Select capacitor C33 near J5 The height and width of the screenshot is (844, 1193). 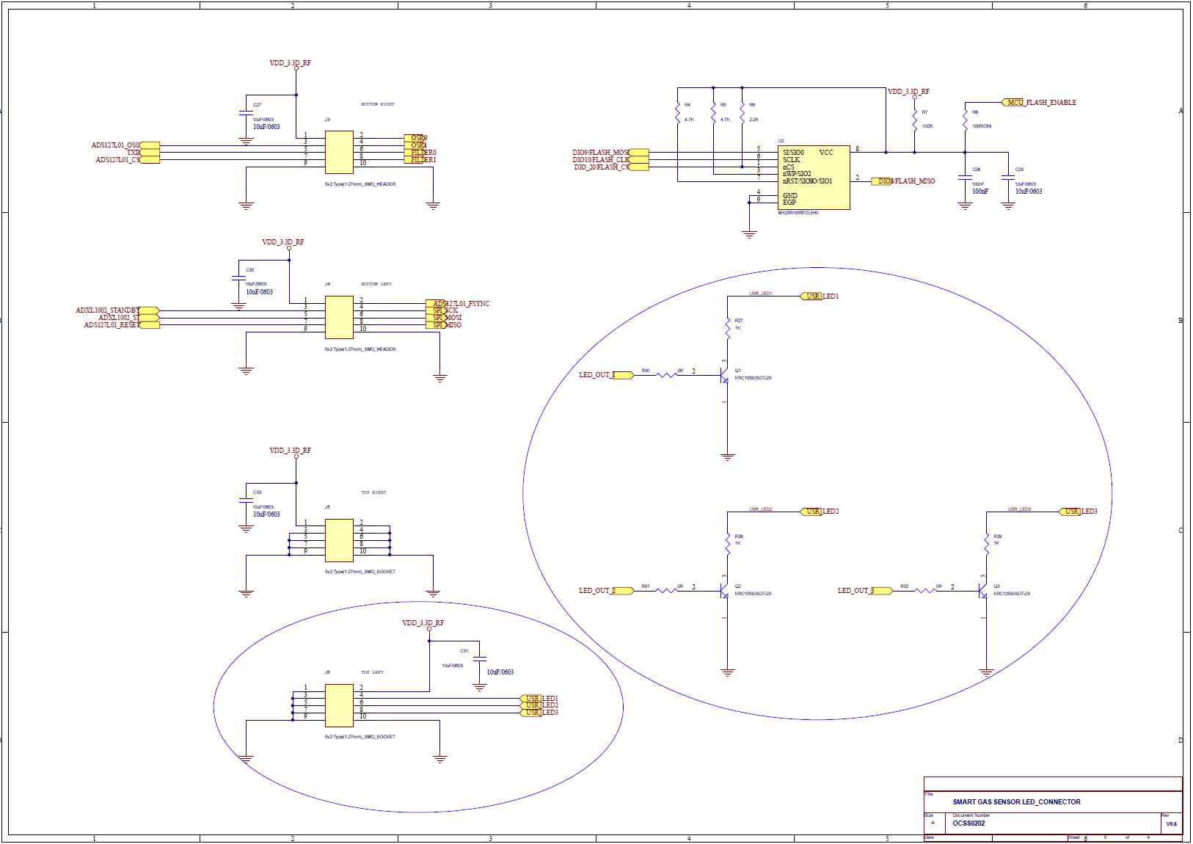[246, 501]
